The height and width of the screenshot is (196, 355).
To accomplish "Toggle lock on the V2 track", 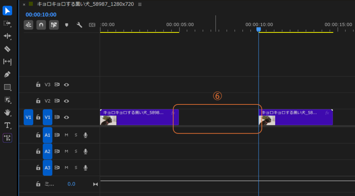I will pos(38,101).
